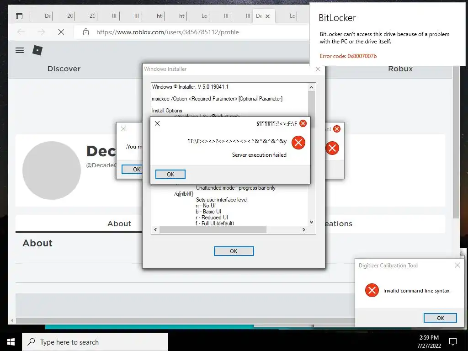The height and width of the screenshot is (351, 468).
Task: Click right arrow of Installer horizontal scrollbar
Action: [x=303, y=230]
